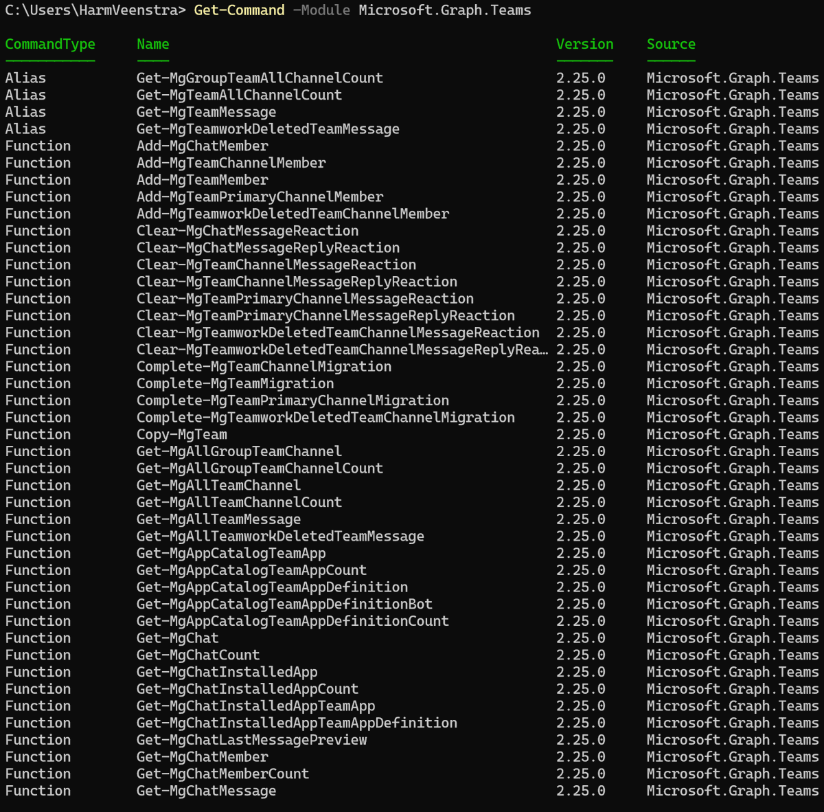Select Get-MgTeamAllChannelCount alias name
Screen dimensions: 824x812
click(240, 95)
